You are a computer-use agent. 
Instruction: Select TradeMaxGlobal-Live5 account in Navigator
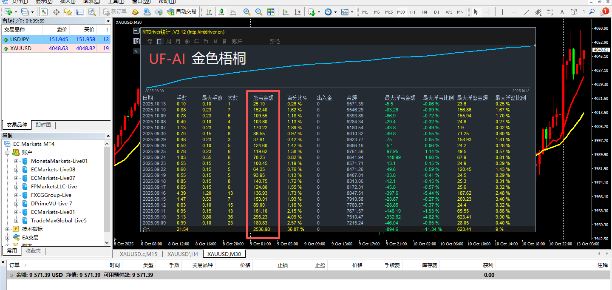point(59,220)
